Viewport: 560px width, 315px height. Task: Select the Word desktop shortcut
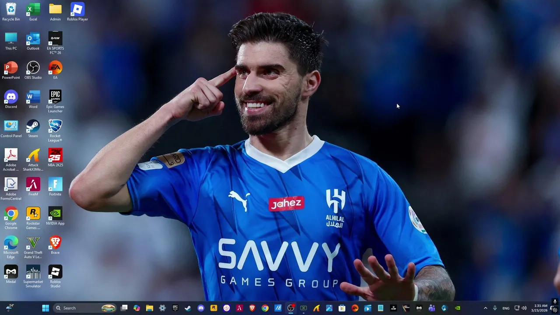pos(33,99)
